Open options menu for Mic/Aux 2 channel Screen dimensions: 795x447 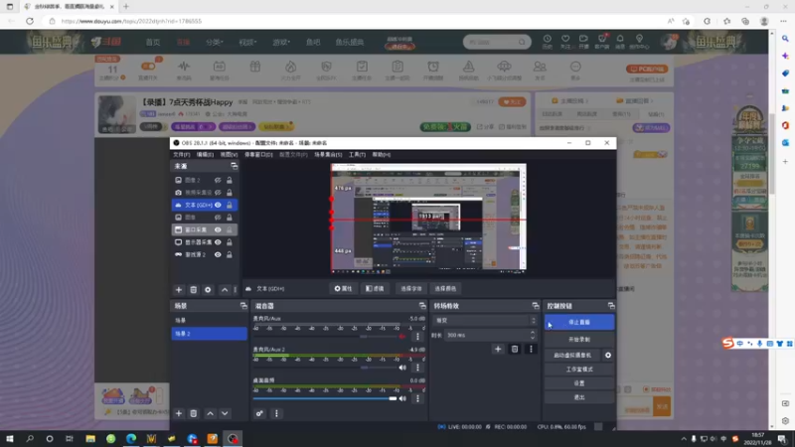(417, 368)
